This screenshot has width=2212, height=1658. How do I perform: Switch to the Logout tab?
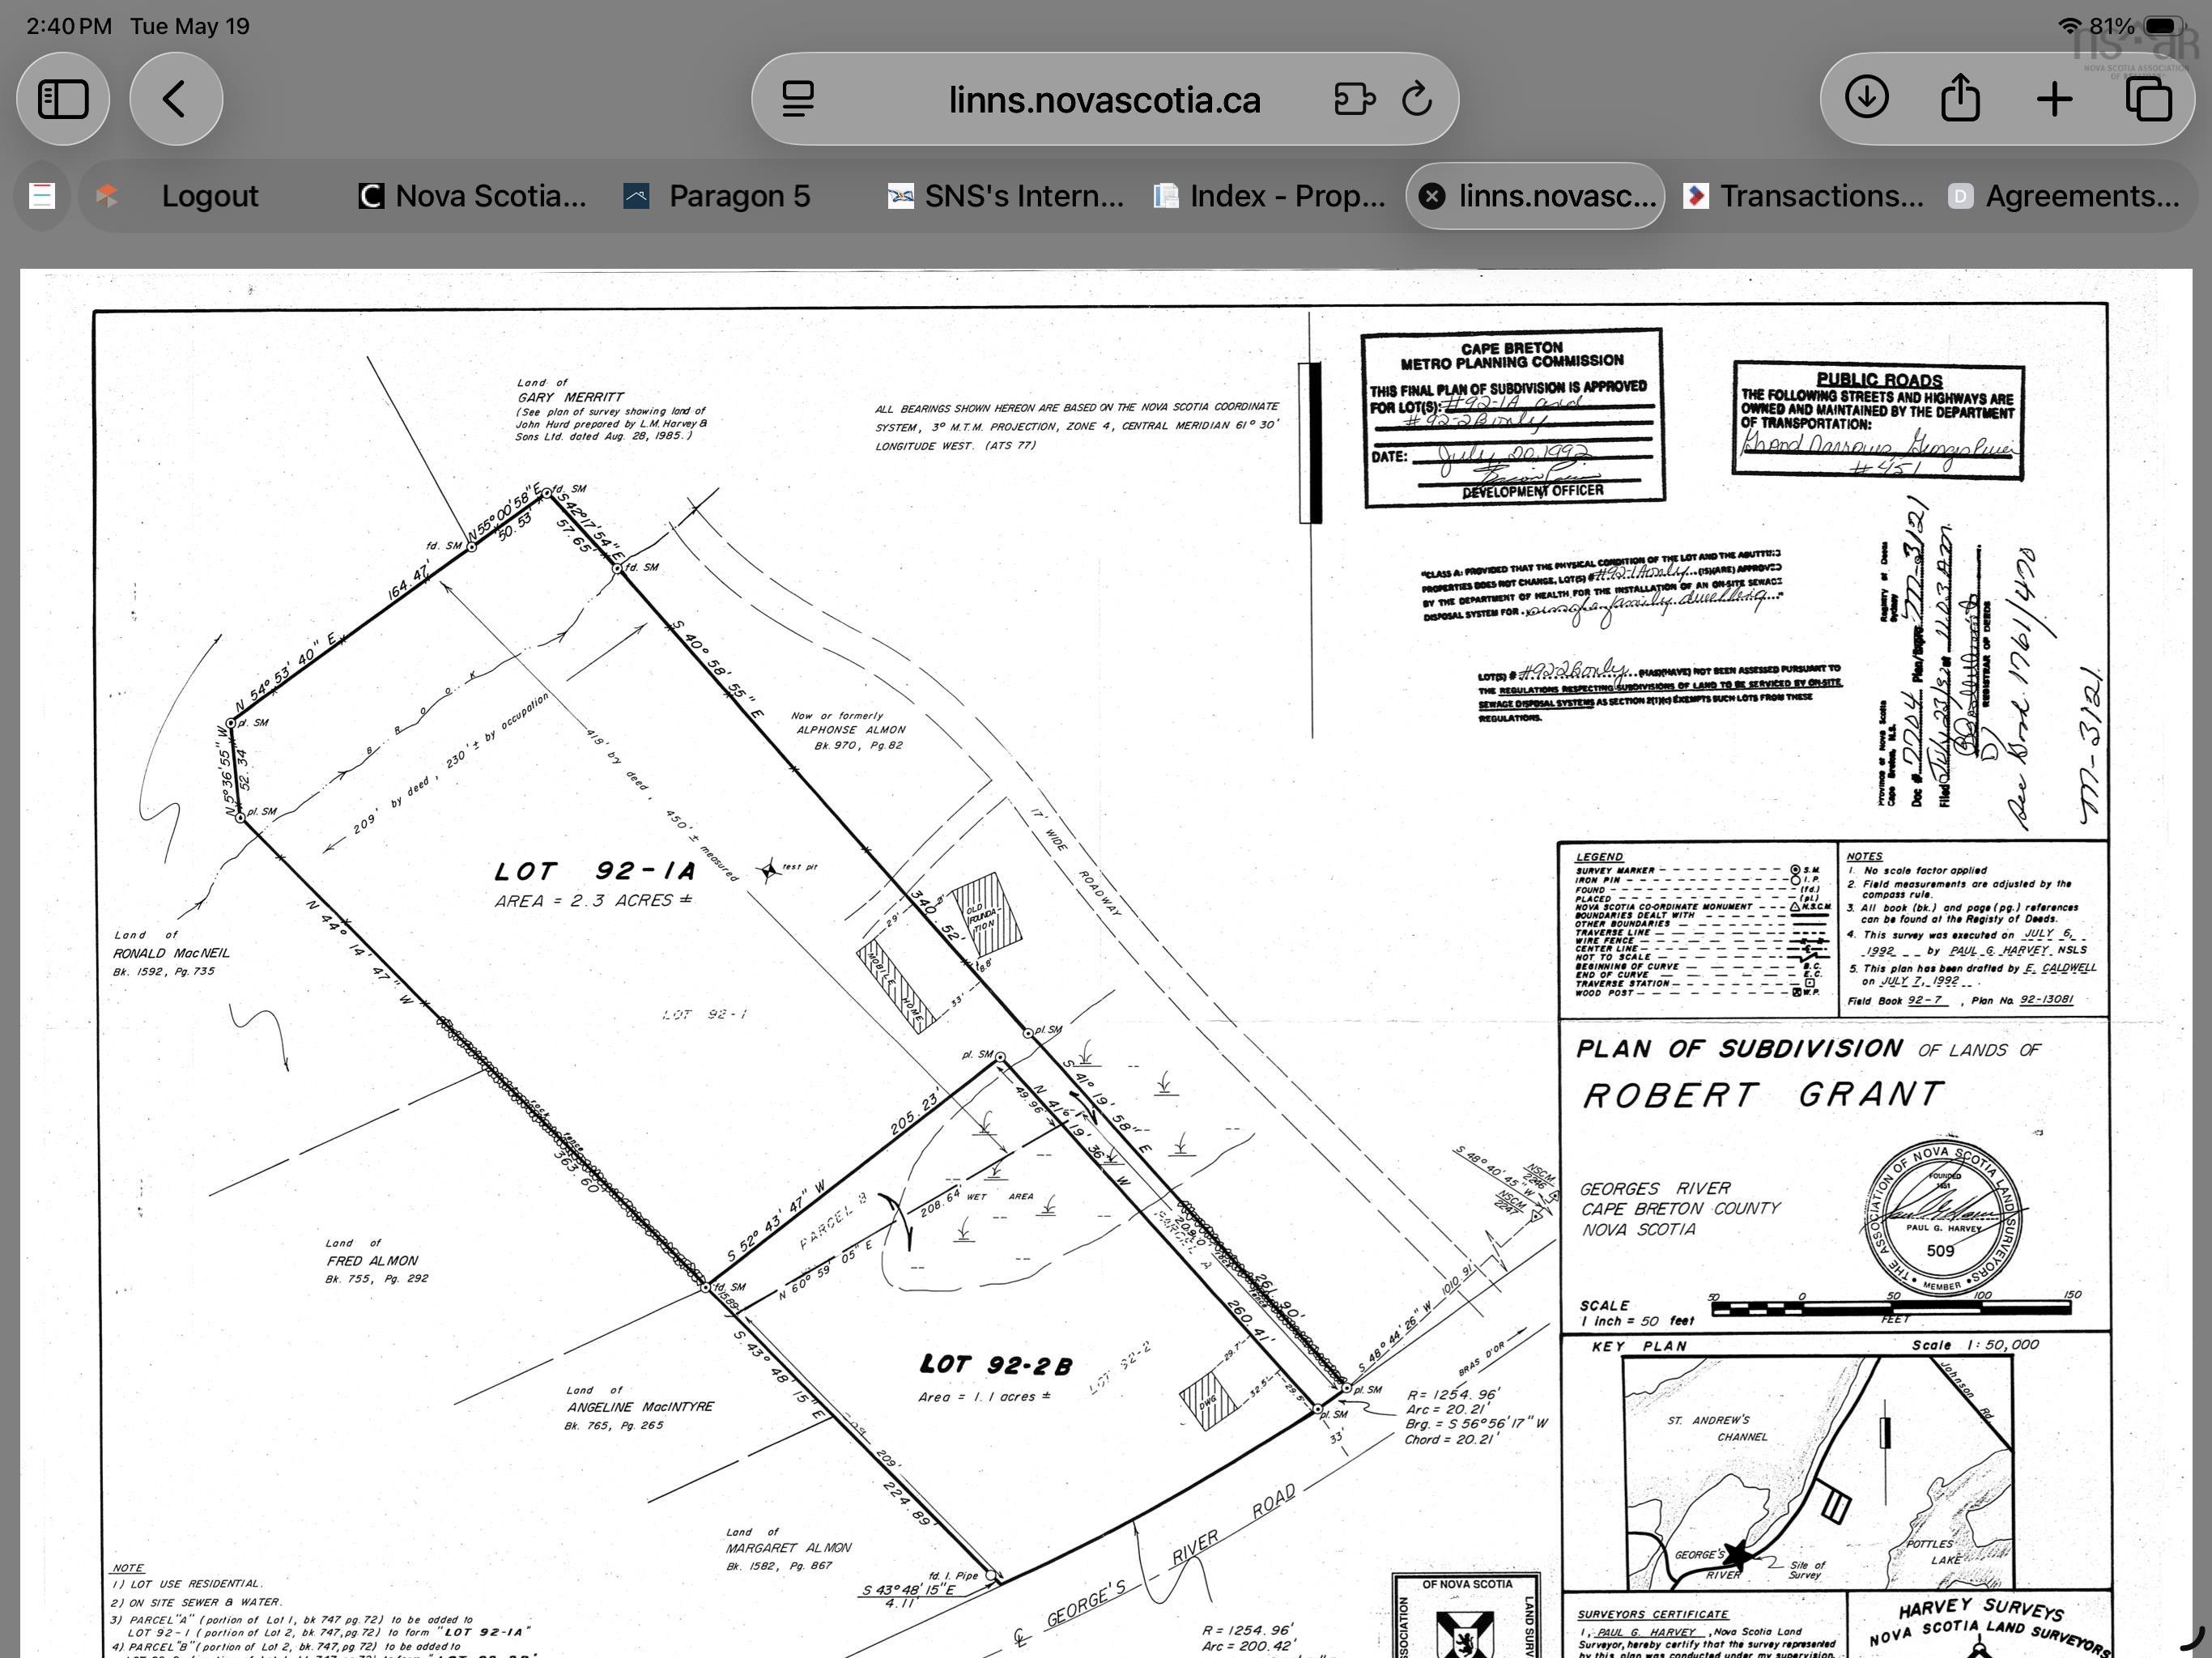coord(210,196)
